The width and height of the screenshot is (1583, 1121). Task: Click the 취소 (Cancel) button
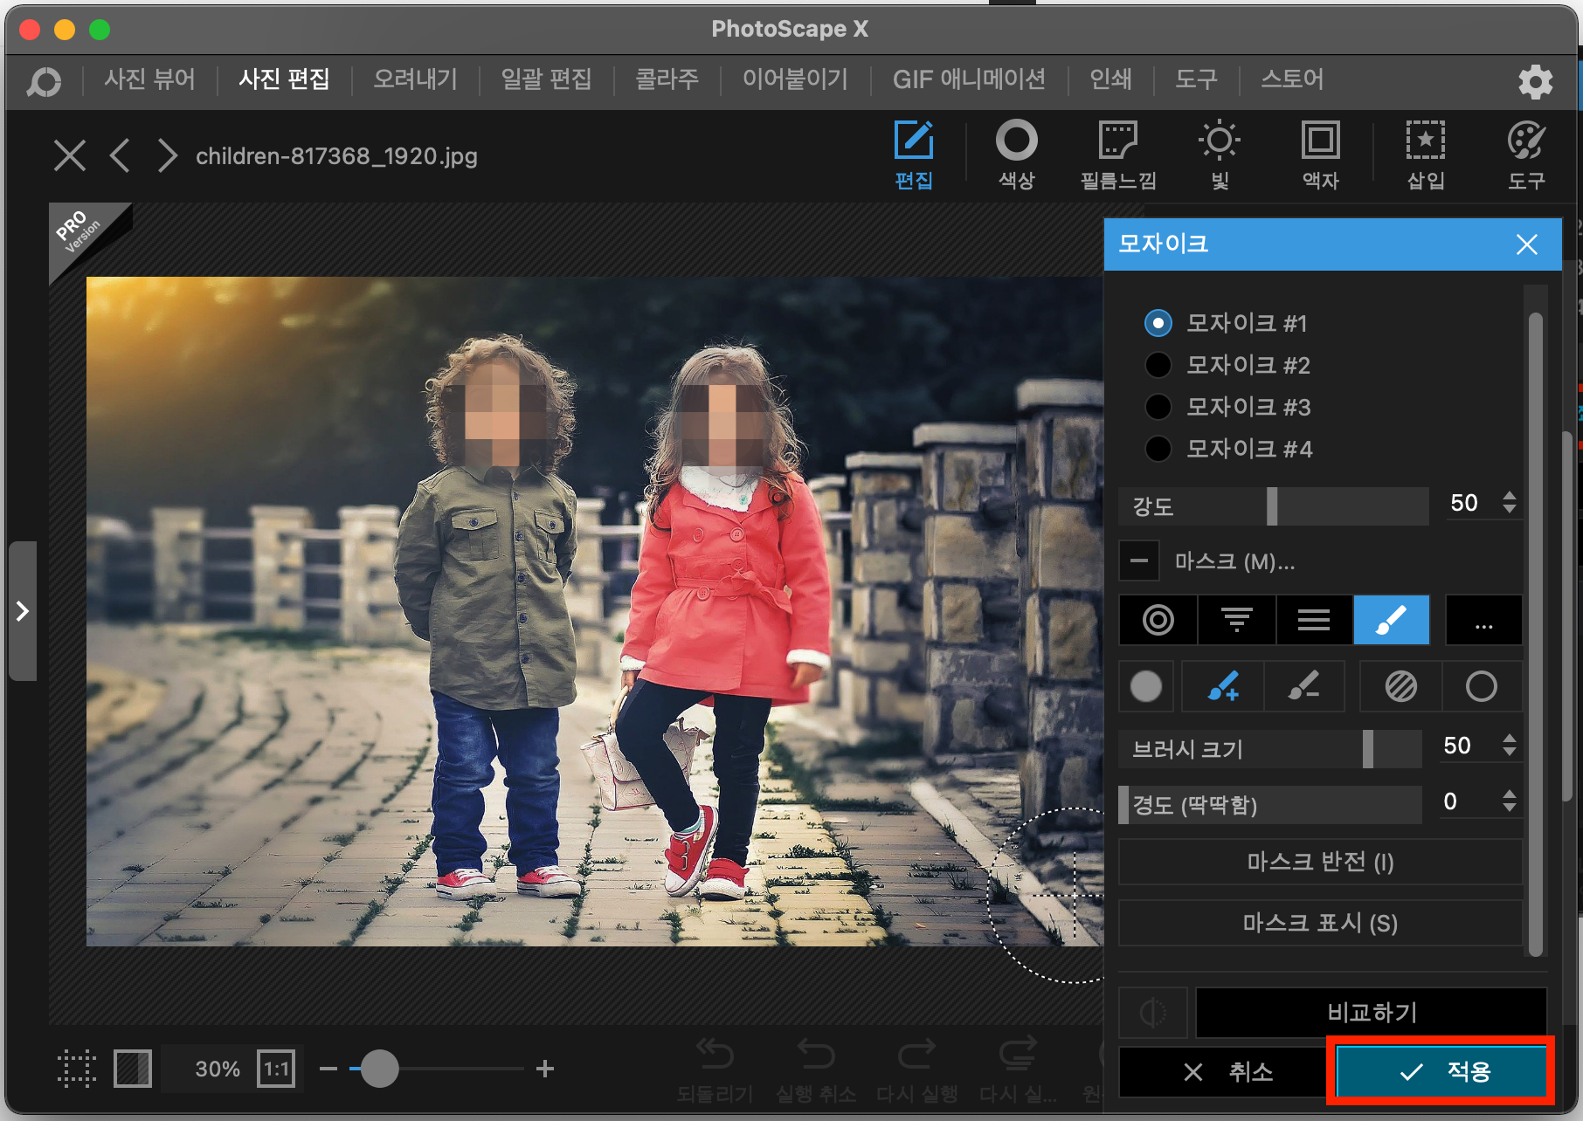1223,1071
